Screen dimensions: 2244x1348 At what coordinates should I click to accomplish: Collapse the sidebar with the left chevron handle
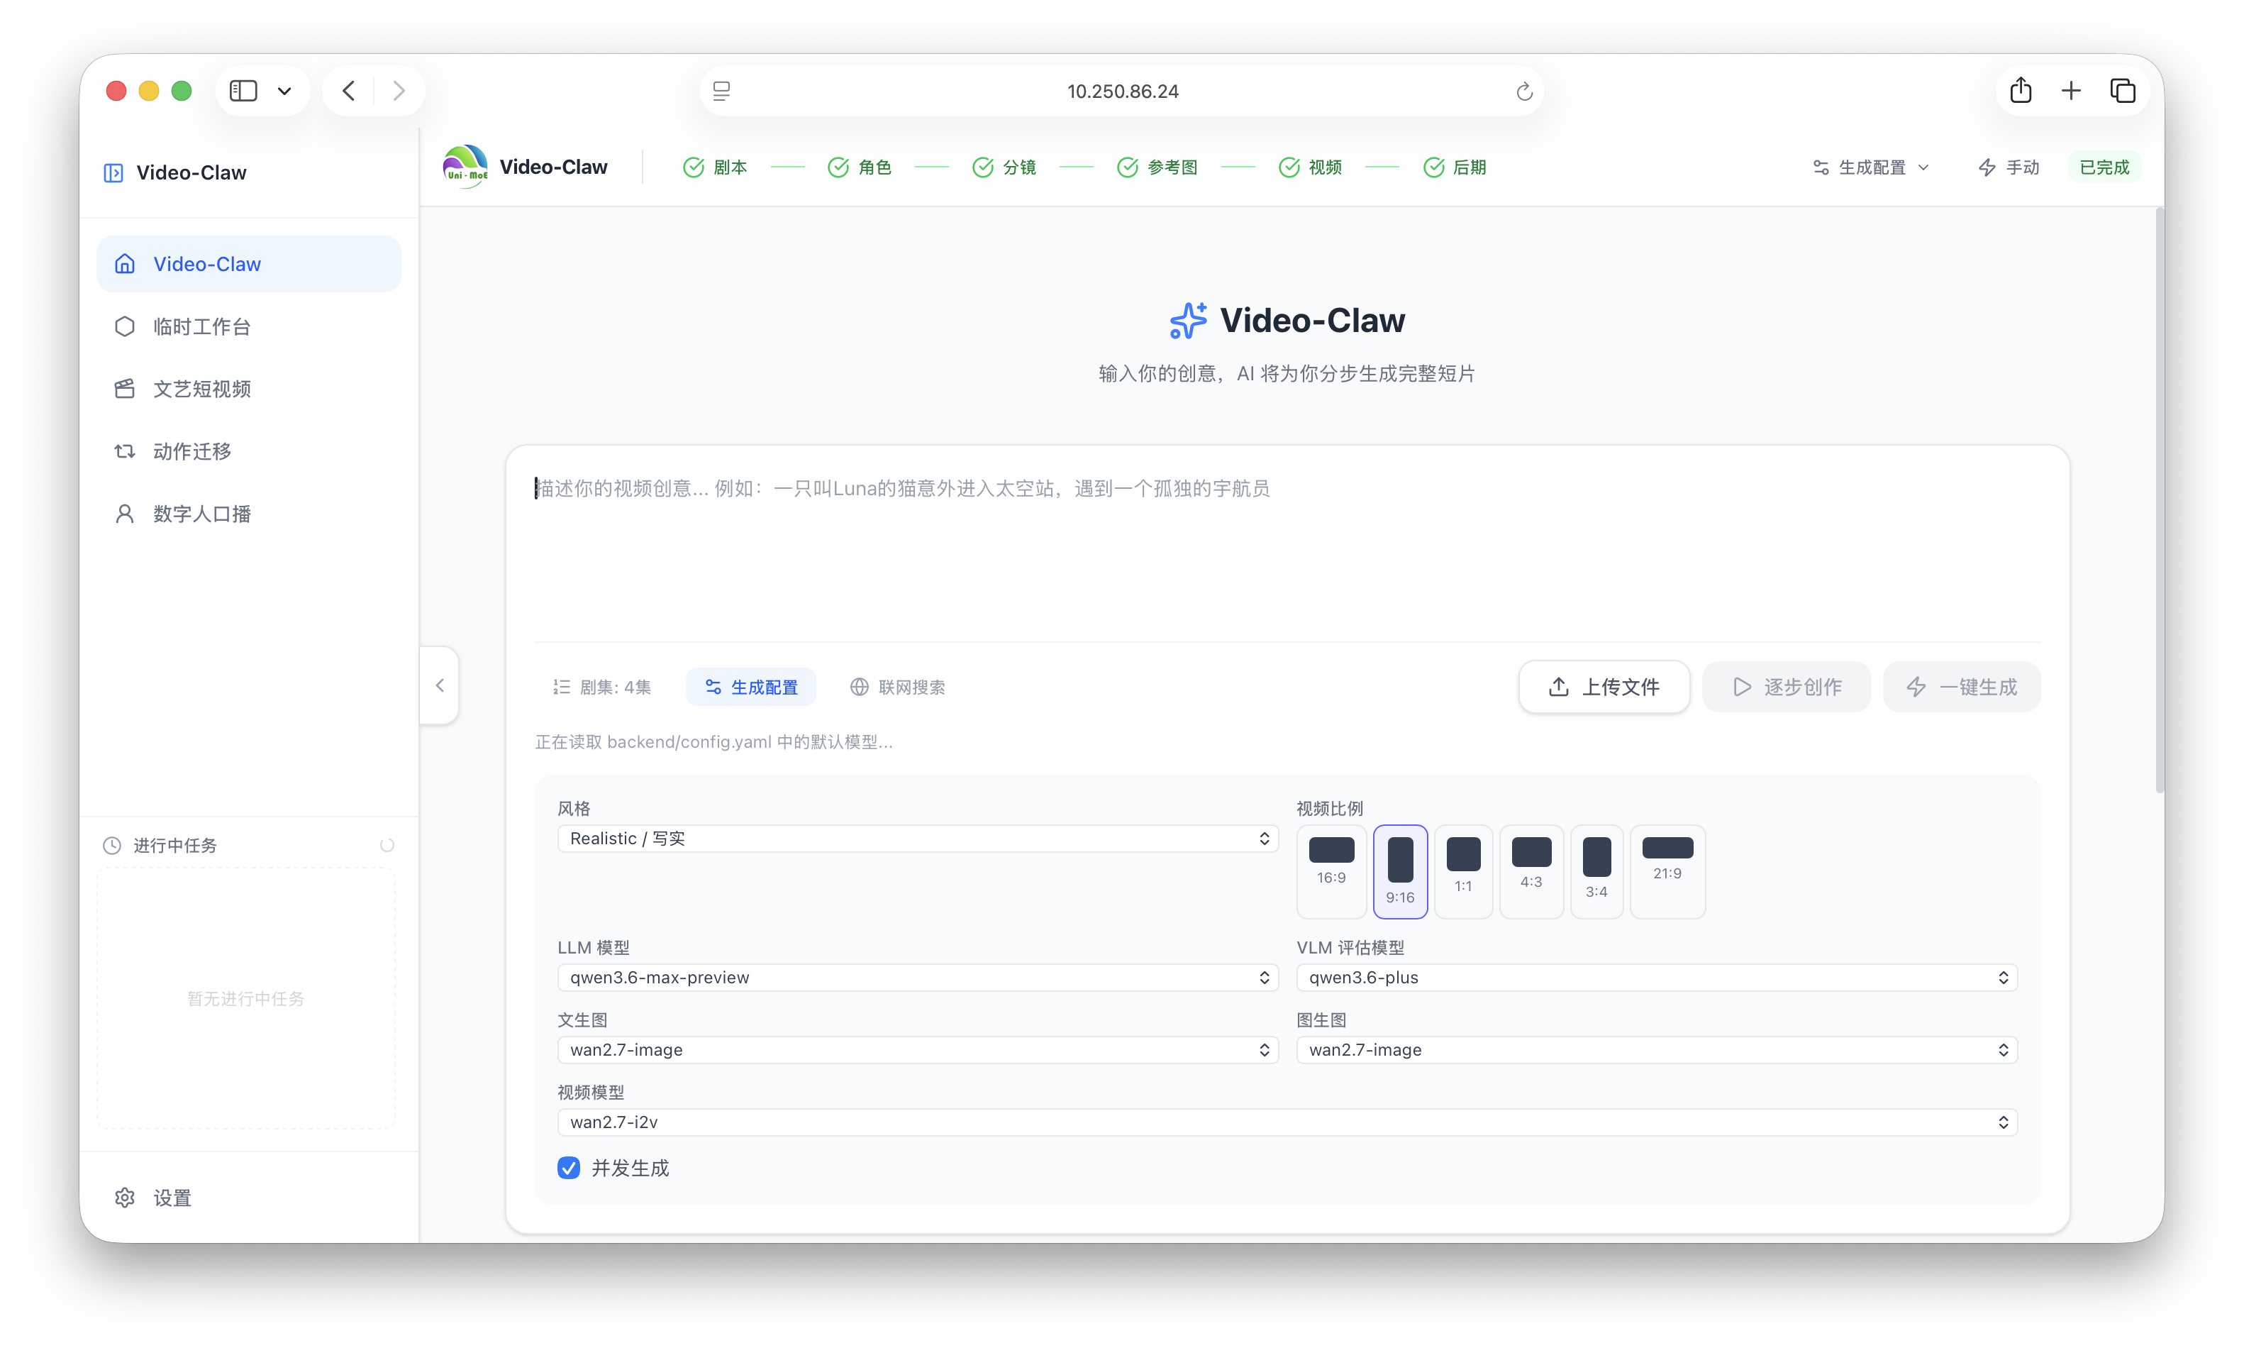(439, 686)
